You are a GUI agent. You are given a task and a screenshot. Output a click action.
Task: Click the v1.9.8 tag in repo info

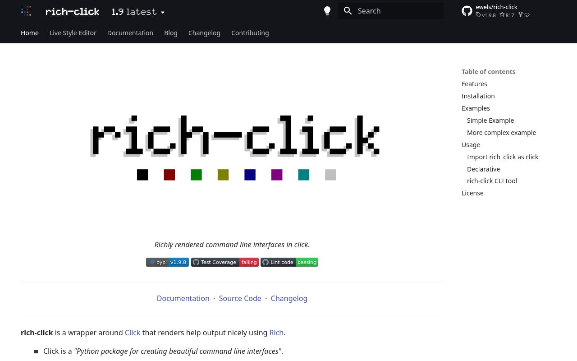pos(486,15)
